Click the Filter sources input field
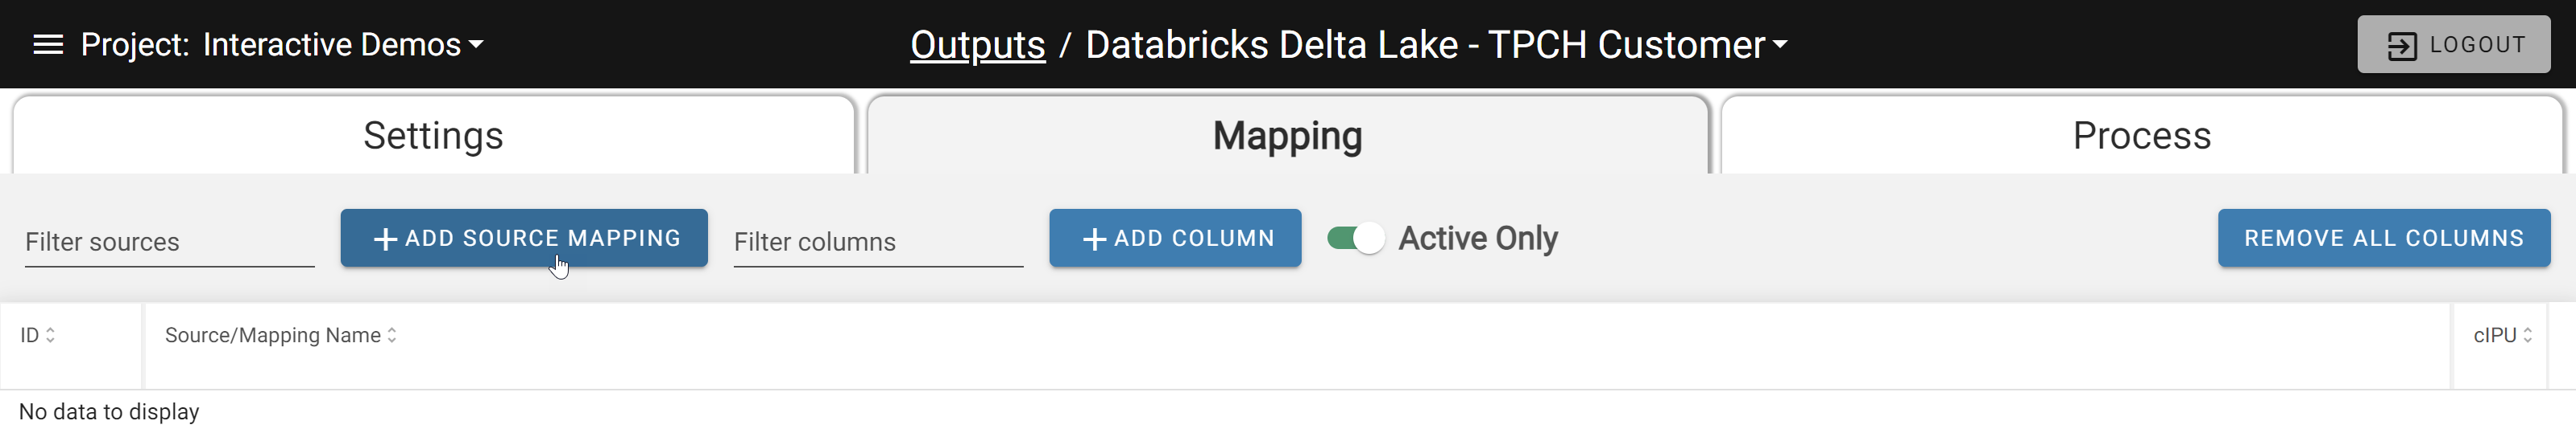The image size is (2576, 429). (x=169, y=242)
